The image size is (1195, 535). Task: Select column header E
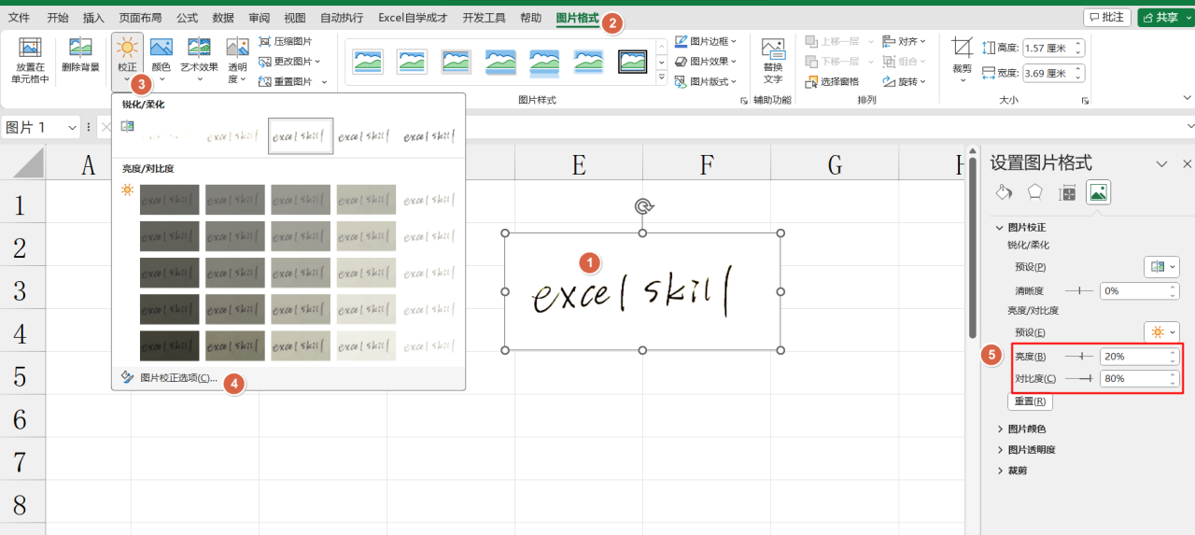pos(579,165)
